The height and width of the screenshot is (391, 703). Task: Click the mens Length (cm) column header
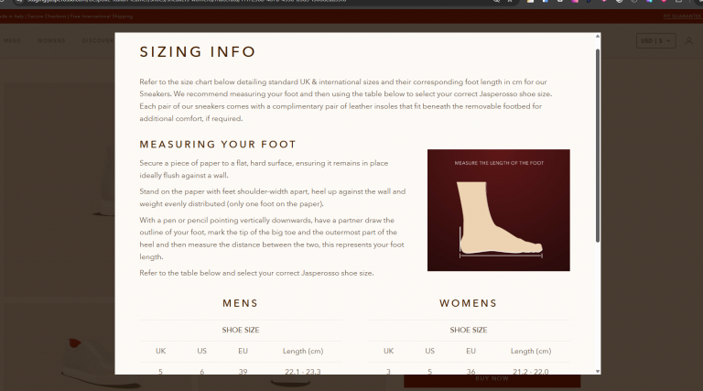tap(303, 351)
